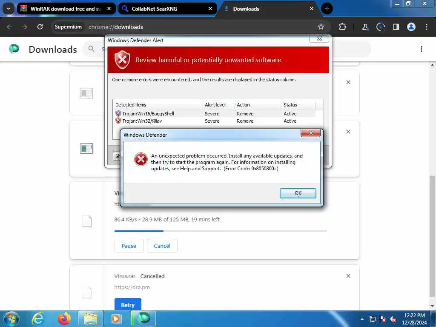436x327 pixels.
Task: Click the Supermium taskbar button
Action: [143, 318]
